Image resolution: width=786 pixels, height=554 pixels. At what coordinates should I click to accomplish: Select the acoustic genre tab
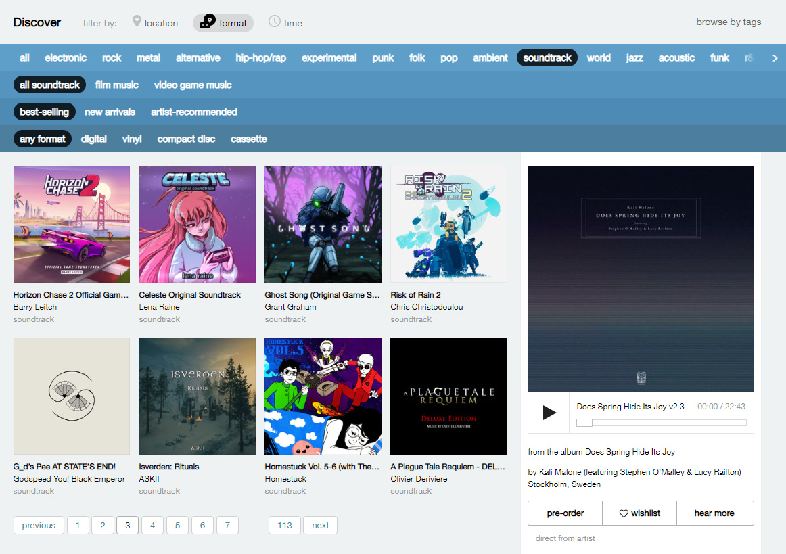676,58
